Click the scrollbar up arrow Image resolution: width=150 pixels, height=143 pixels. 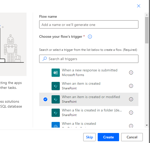[x=147, y=15]
